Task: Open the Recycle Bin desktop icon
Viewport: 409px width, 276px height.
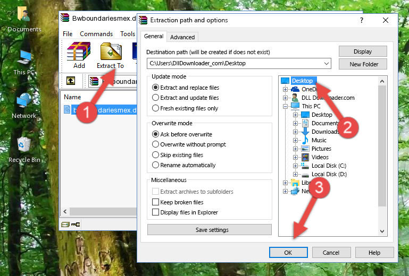Action: [24, 144]
